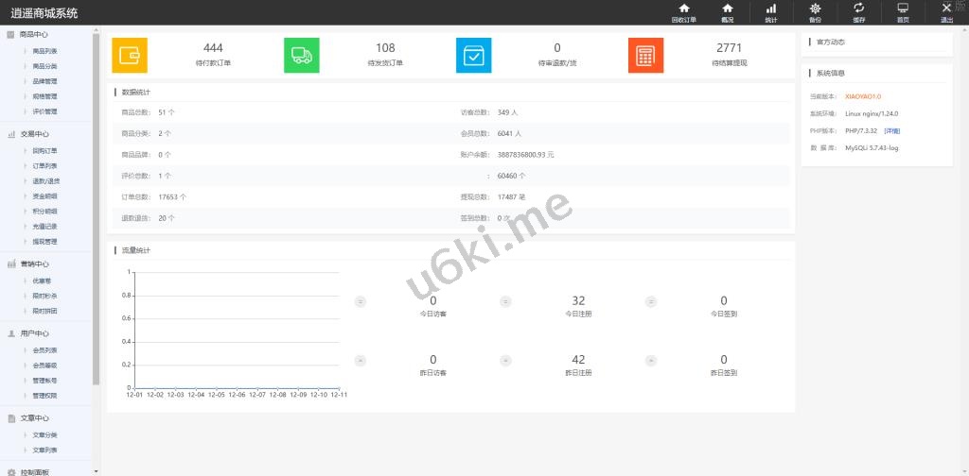Click the yellow wallet 待付款订单 icon
969x476 pixels.
click(130, 56)
